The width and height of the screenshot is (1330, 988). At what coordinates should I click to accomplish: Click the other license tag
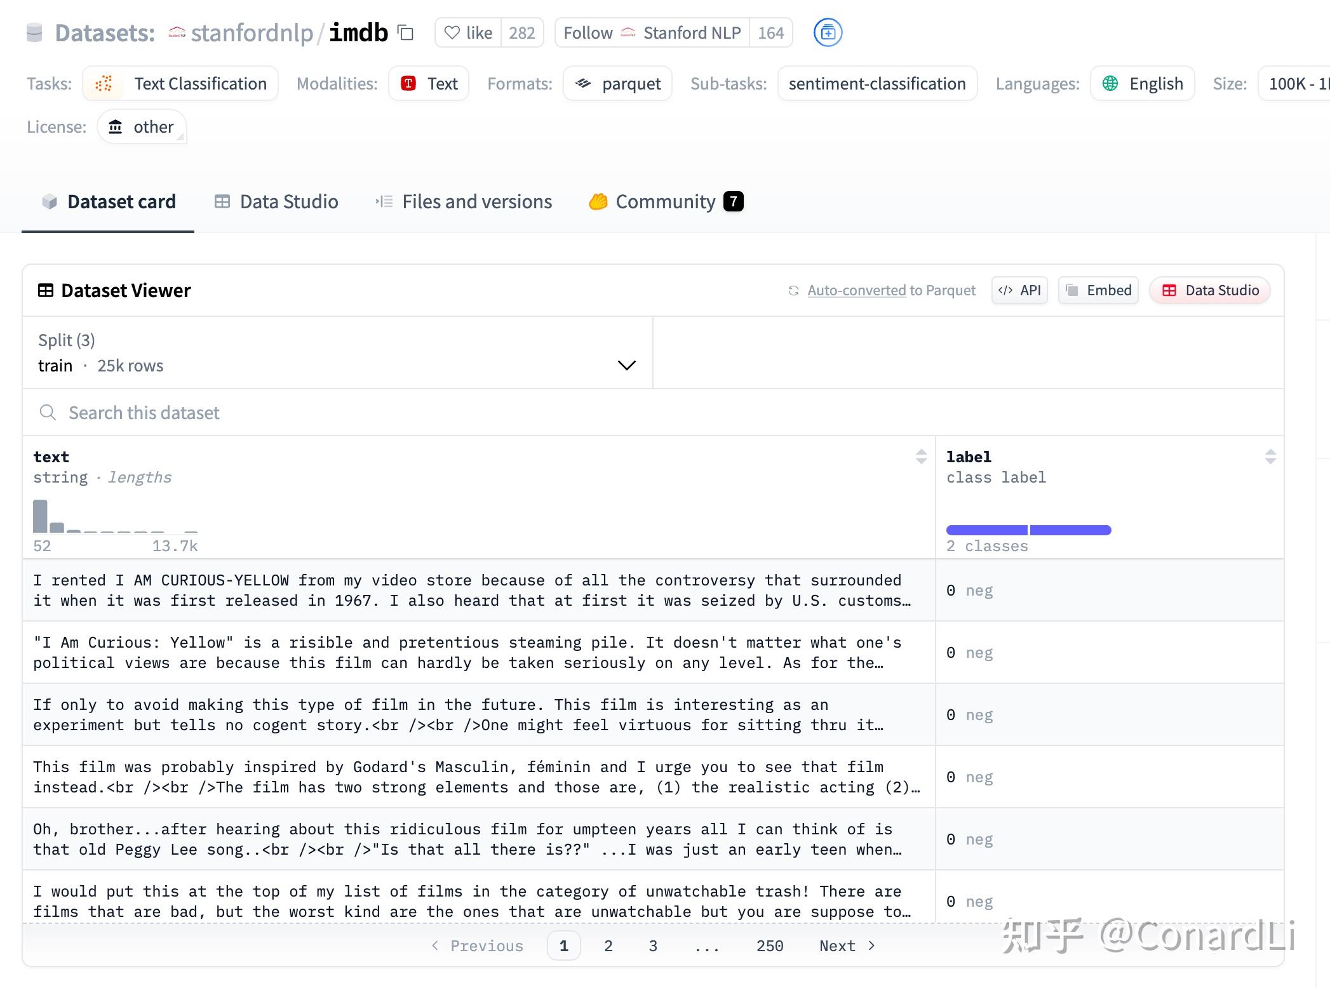(x=142, y=127)
